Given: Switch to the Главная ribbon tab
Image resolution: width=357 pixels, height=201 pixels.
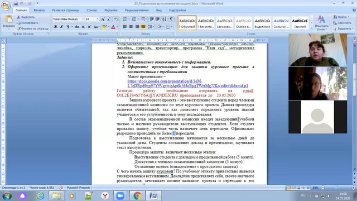Looking at the screenshot, I should [21, 10].
